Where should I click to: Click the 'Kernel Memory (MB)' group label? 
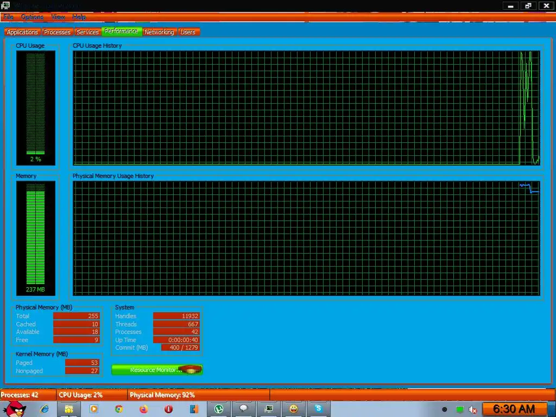point(42,354)
